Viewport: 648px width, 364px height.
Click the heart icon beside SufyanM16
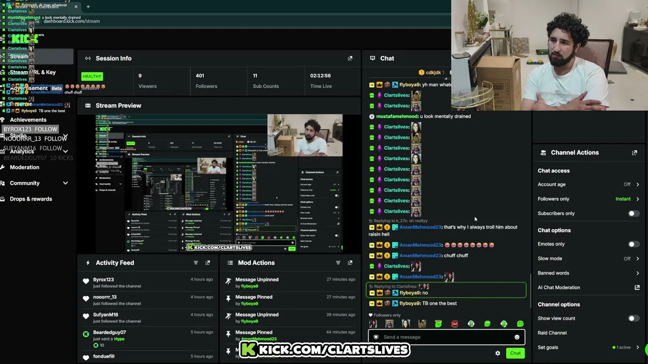86,316
